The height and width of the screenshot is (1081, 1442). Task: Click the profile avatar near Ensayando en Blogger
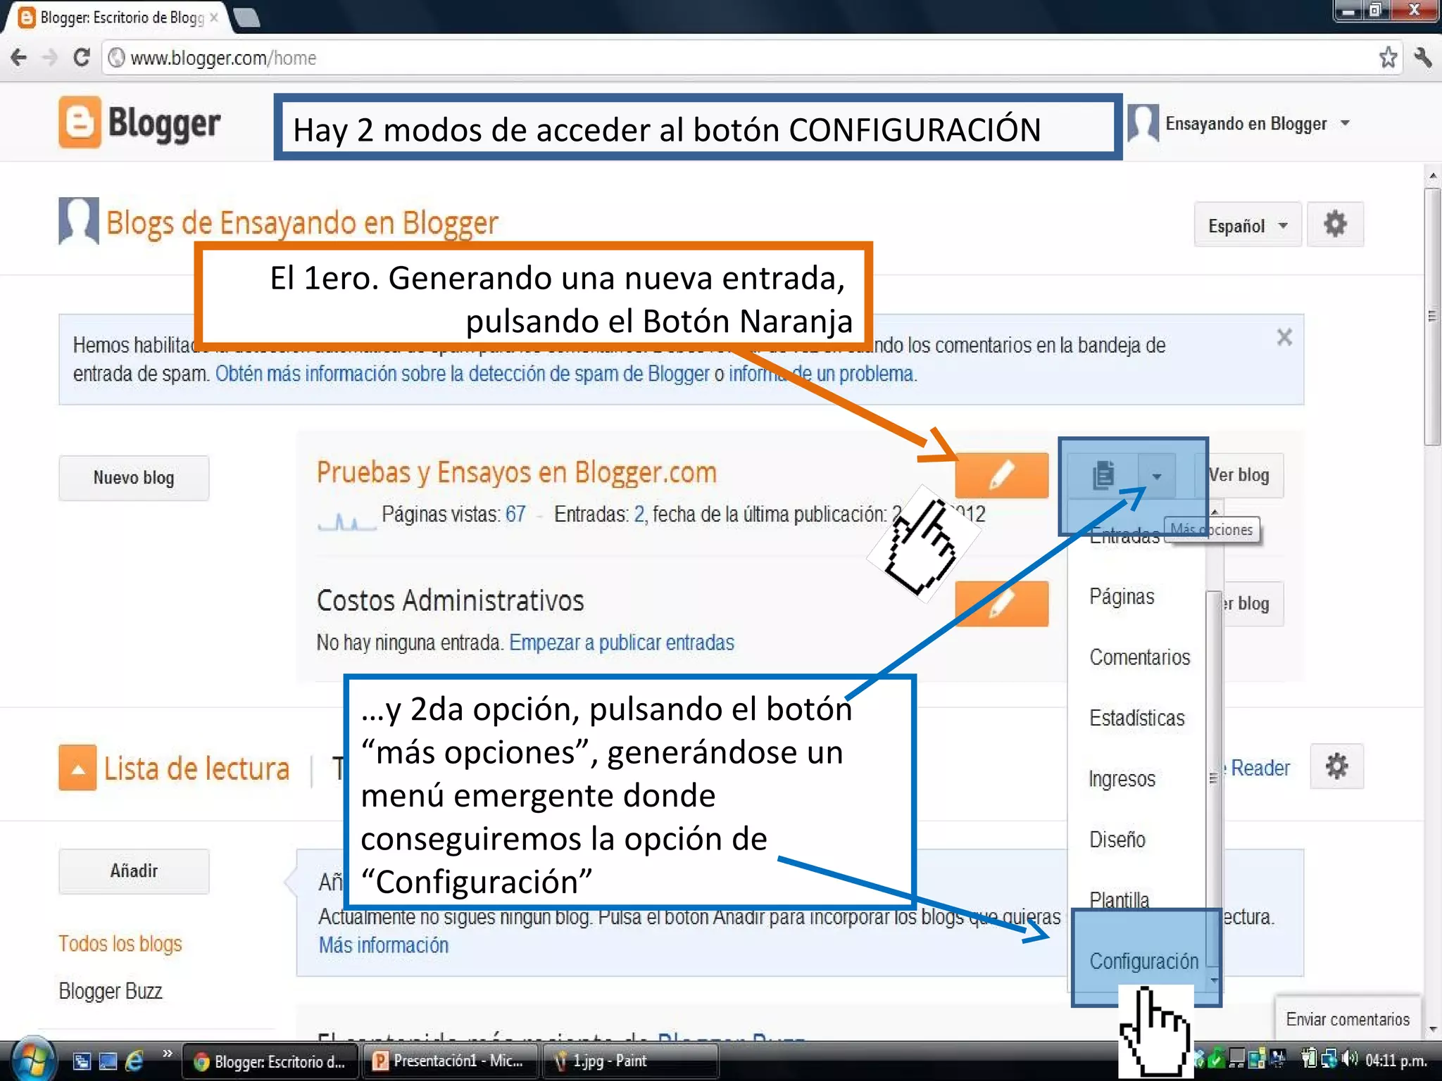click(x=1143, y=122)
